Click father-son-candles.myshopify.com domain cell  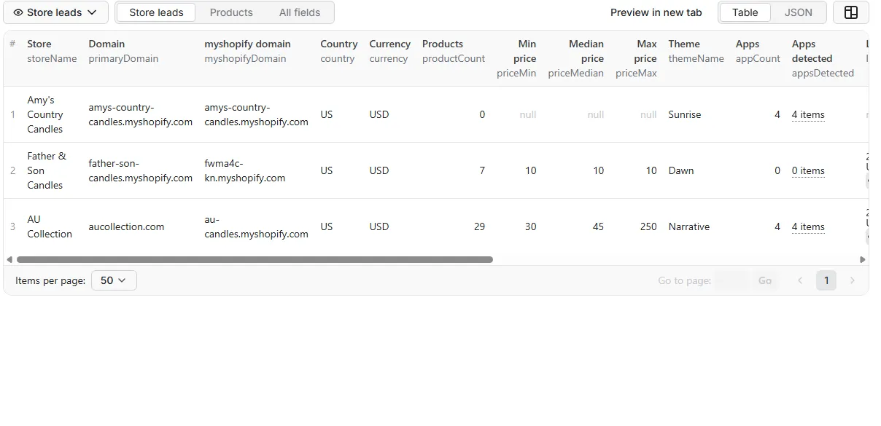click(141, 170)
